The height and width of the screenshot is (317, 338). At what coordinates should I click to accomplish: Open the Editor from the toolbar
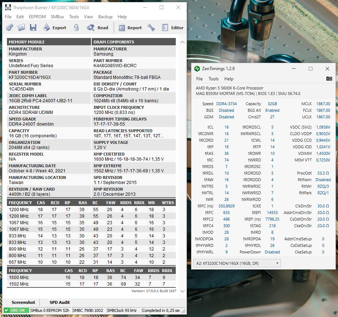[172, 28]
